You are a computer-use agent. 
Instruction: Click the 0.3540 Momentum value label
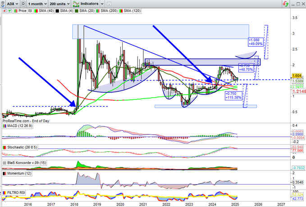point(297,182)
